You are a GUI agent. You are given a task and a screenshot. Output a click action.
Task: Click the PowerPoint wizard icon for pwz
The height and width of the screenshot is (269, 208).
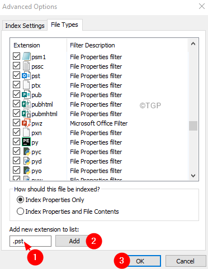(x=26, y=123)
